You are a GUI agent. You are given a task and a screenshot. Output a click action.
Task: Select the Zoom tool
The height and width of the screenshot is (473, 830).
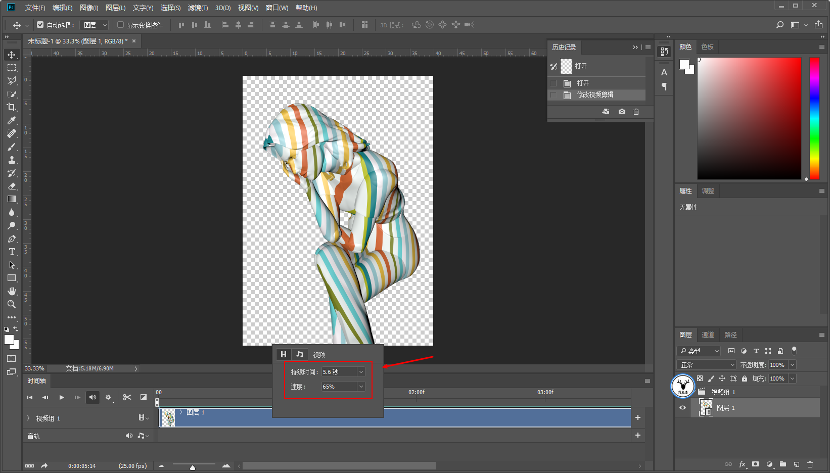[x=11, y=304]
